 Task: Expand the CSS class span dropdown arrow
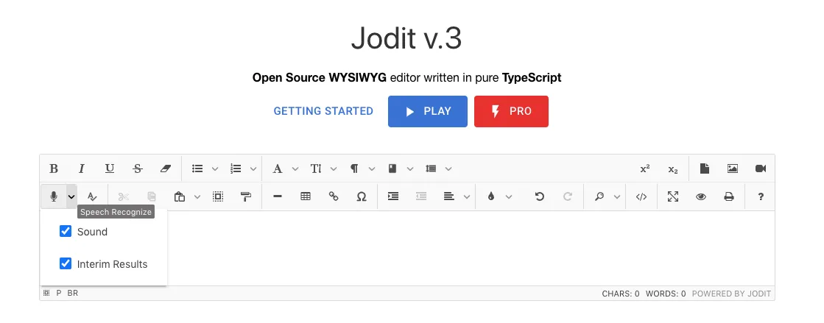click(410, 168)
